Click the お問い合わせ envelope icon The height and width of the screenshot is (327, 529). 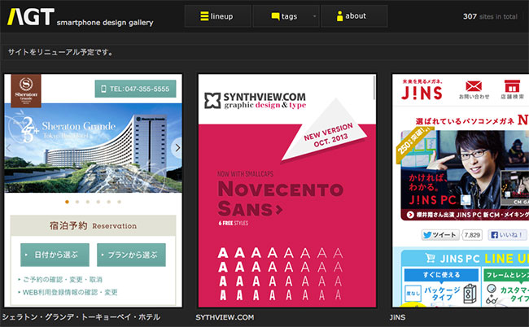pos(474,86)
